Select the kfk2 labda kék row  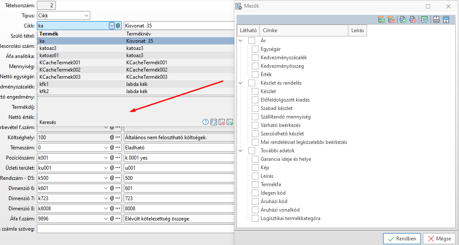(x=136, y=91)
